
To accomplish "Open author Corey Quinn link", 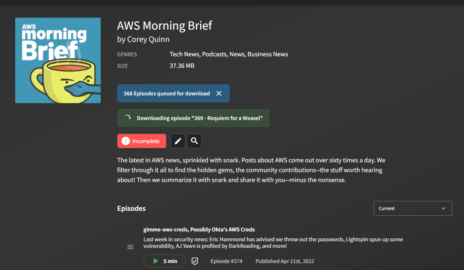I will [x=148, y=39].
